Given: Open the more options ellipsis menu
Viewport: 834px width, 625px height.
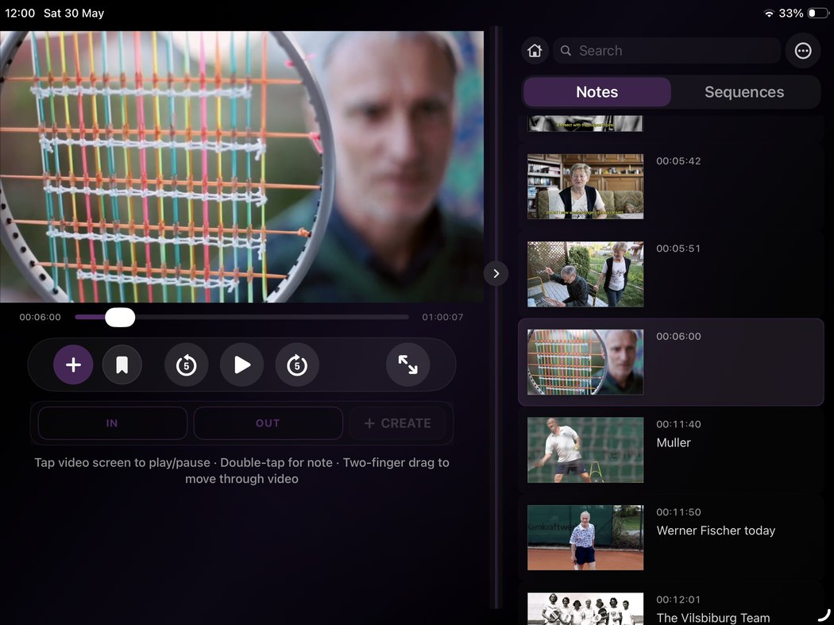Looking at the screenshot, I should pos(803,51).
